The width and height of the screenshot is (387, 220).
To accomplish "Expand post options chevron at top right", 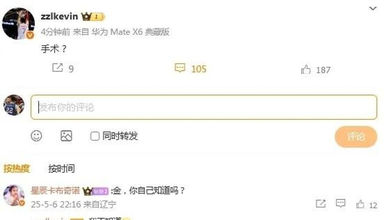I will tap(372, 9).
